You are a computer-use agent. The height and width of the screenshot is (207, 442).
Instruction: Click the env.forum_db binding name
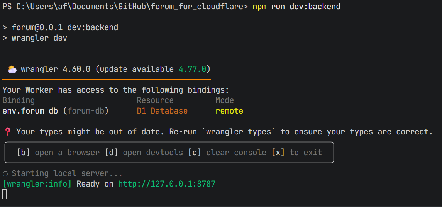pyautogui.click(x=30, y=111)
